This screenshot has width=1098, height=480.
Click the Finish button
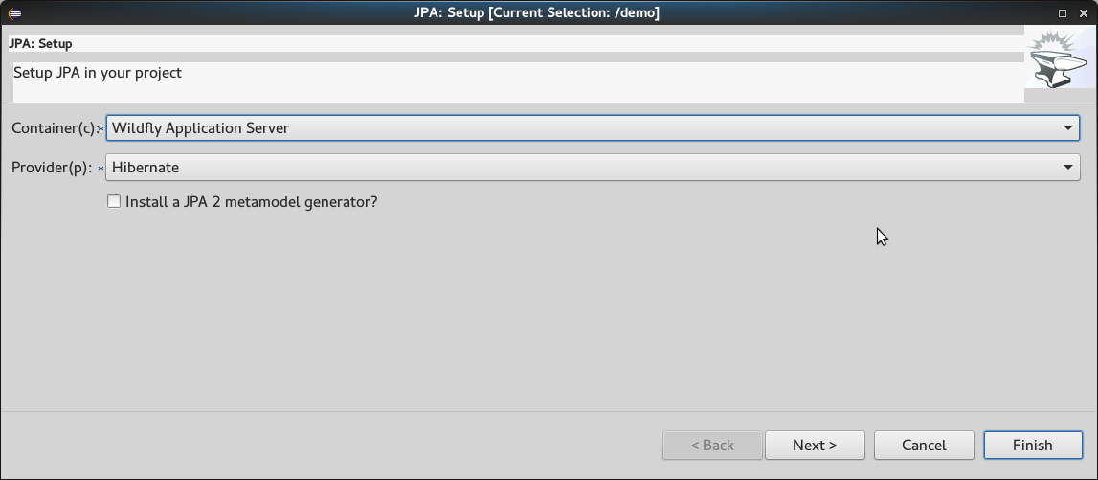coord(1032,445)
